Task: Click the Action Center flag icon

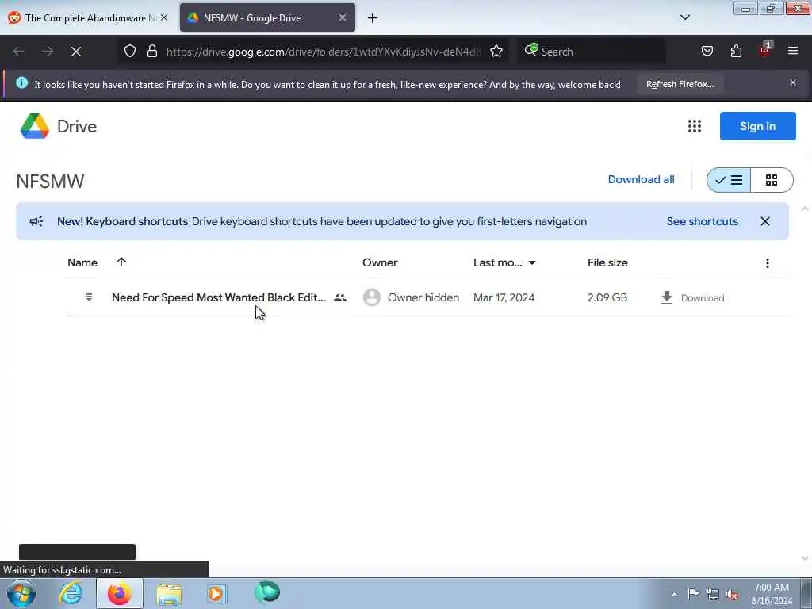Action: pyautogui.click(x=693, y=593)
